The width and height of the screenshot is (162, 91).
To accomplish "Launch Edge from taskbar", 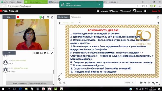I will click(20, 89).
